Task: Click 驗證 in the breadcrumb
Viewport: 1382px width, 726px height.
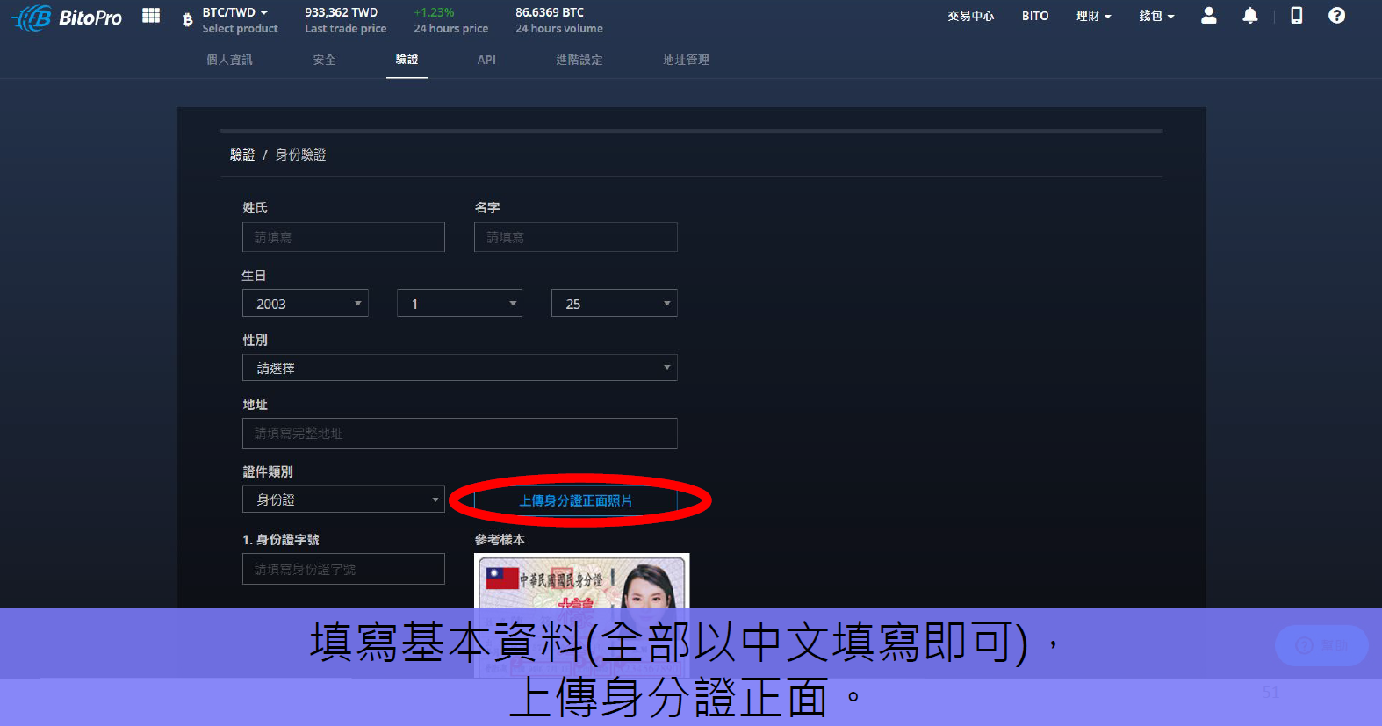Action: pos(242,155)
